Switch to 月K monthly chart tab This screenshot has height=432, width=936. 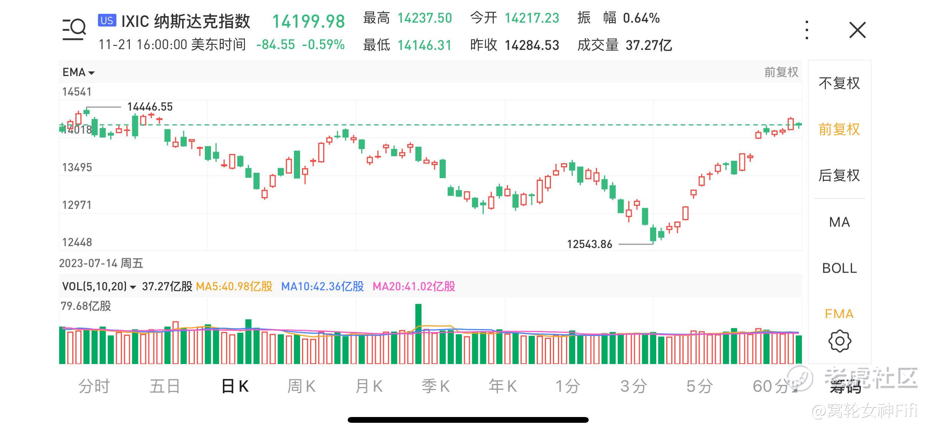pos(369,386)
